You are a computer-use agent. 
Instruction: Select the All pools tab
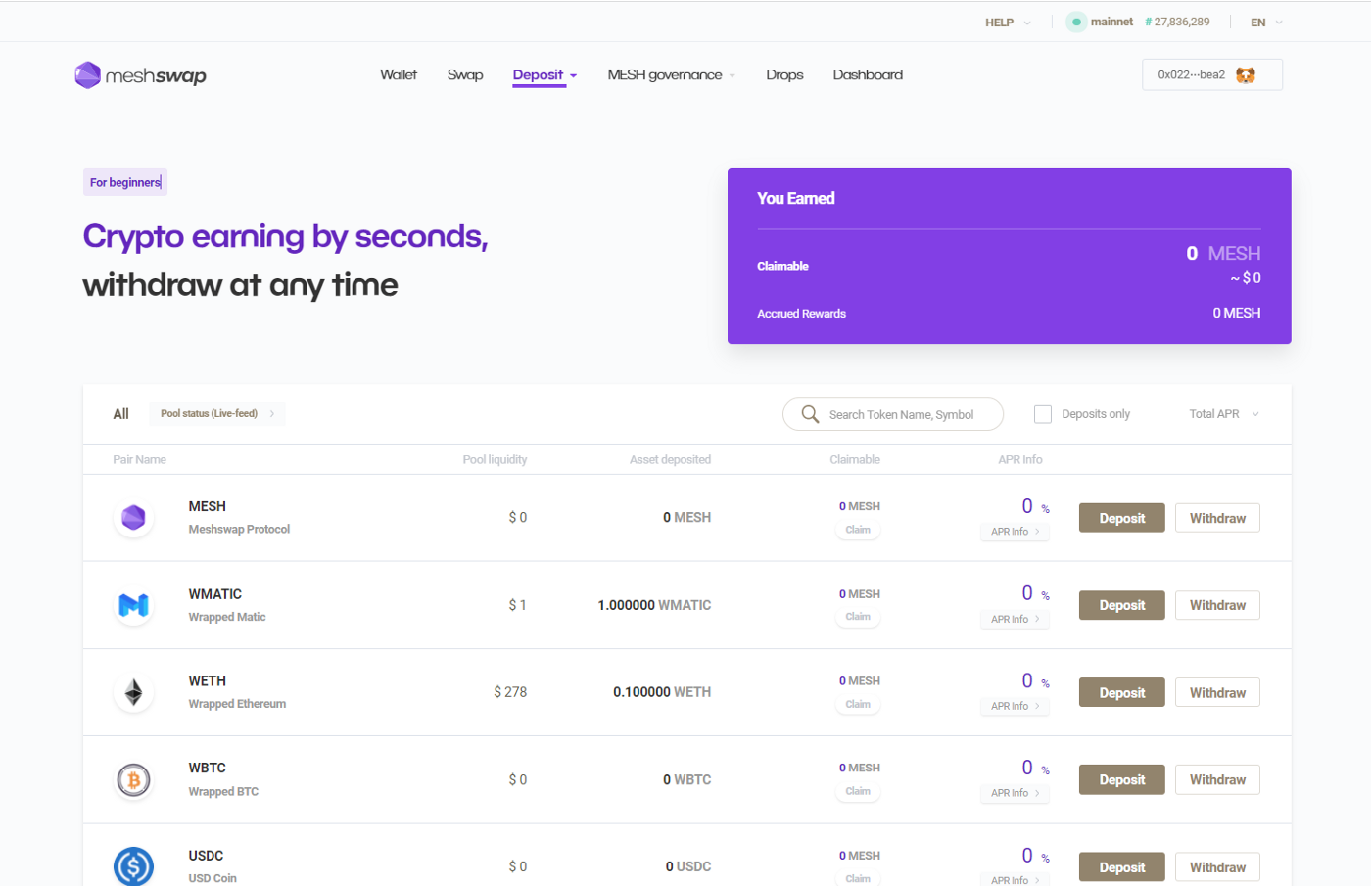coord(120,414)
